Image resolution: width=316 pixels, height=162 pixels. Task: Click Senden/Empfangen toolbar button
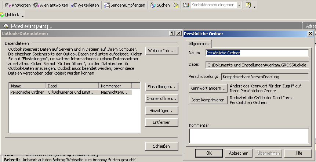click(x=124, y=5)
